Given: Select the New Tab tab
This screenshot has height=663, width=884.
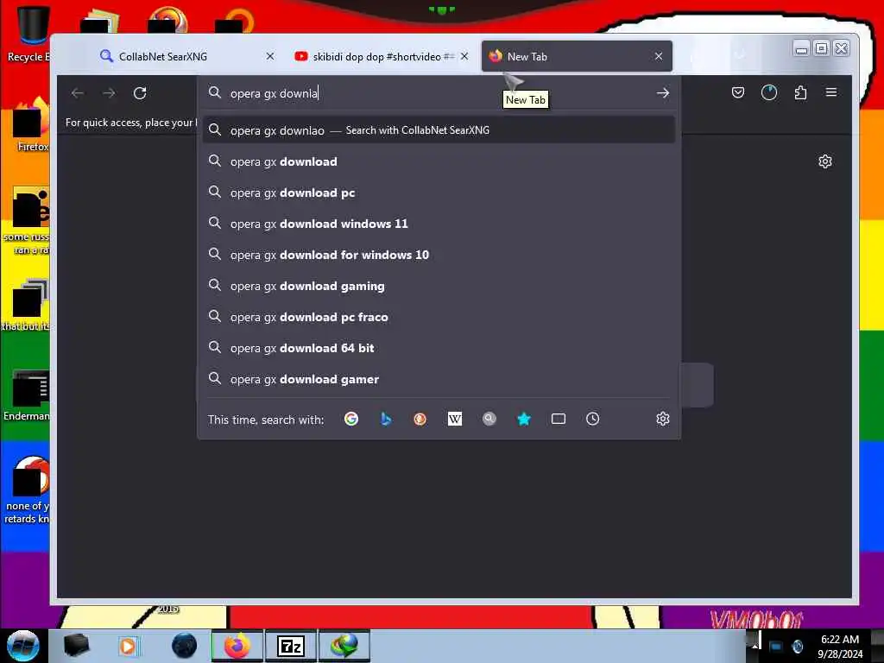Looking at the screenshot, I should (x=576, y=56).
